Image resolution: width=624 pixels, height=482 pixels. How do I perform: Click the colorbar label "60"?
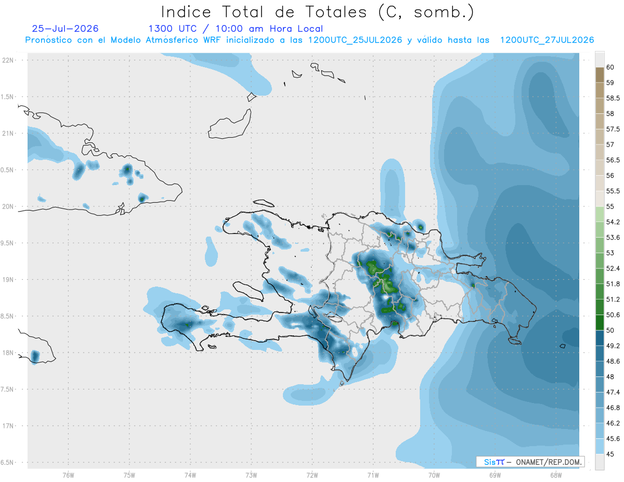[x=611, y=67]
